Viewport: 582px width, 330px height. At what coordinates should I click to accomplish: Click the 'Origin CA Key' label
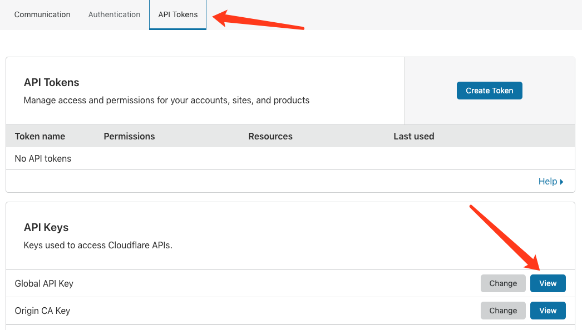pos(42,311)
